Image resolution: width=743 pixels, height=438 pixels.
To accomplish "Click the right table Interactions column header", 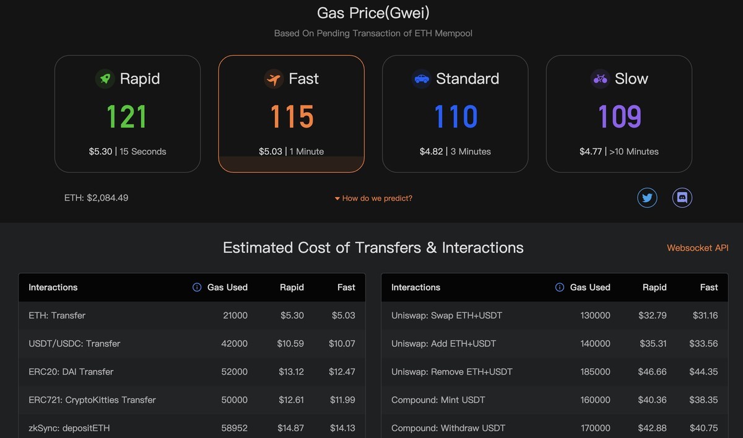I will tap(416, 287).
